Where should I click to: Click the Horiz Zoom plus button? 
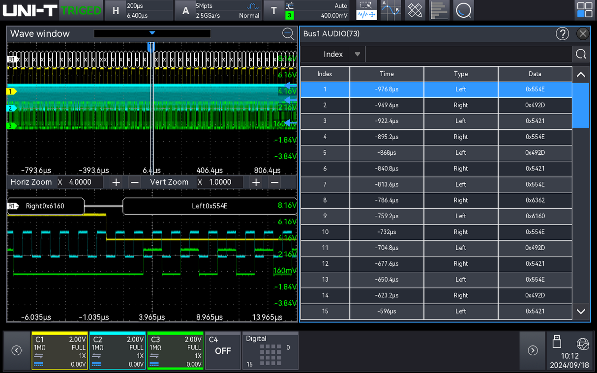(x=115, y=182)
